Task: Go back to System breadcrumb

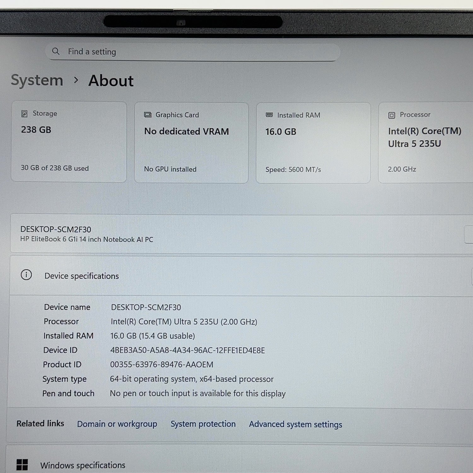Action: 37,80
